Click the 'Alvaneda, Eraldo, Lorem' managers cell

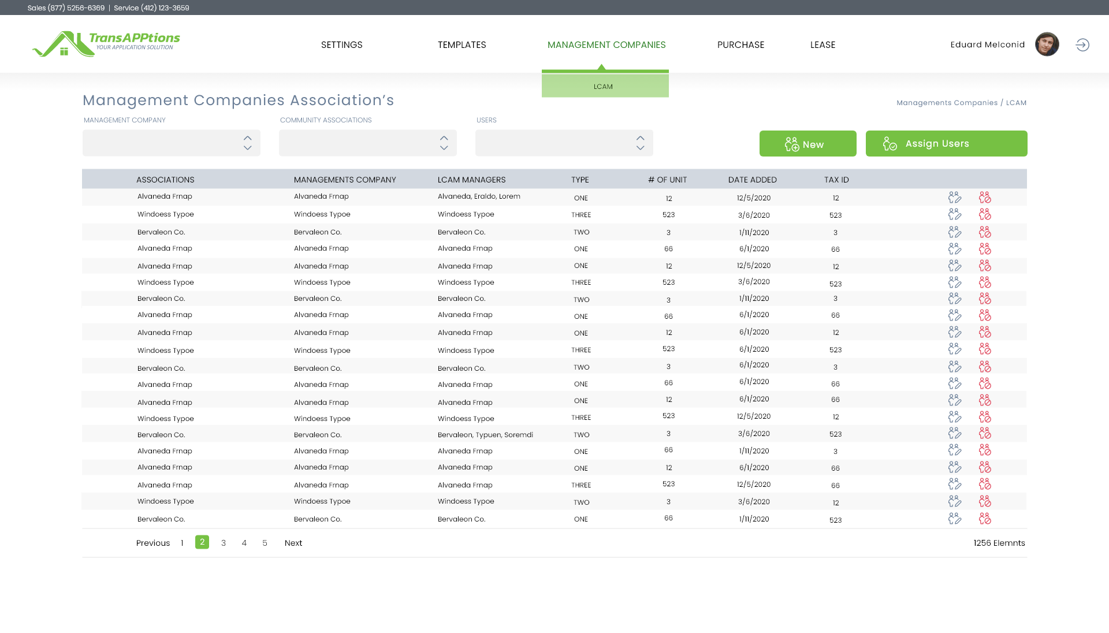click(479, 196)
